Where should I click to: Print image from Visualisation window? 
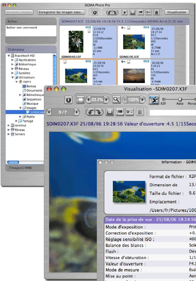(110, 112)
